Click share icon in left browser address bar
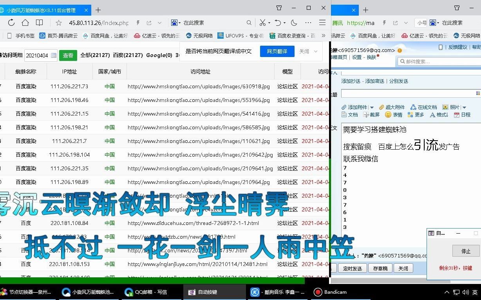 149,23
